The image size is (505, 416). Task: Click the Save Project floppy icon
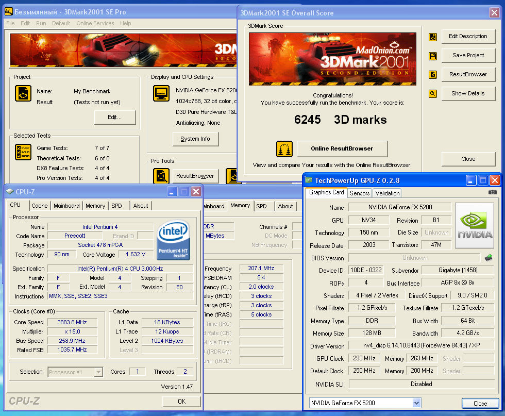tap(432, 56)
